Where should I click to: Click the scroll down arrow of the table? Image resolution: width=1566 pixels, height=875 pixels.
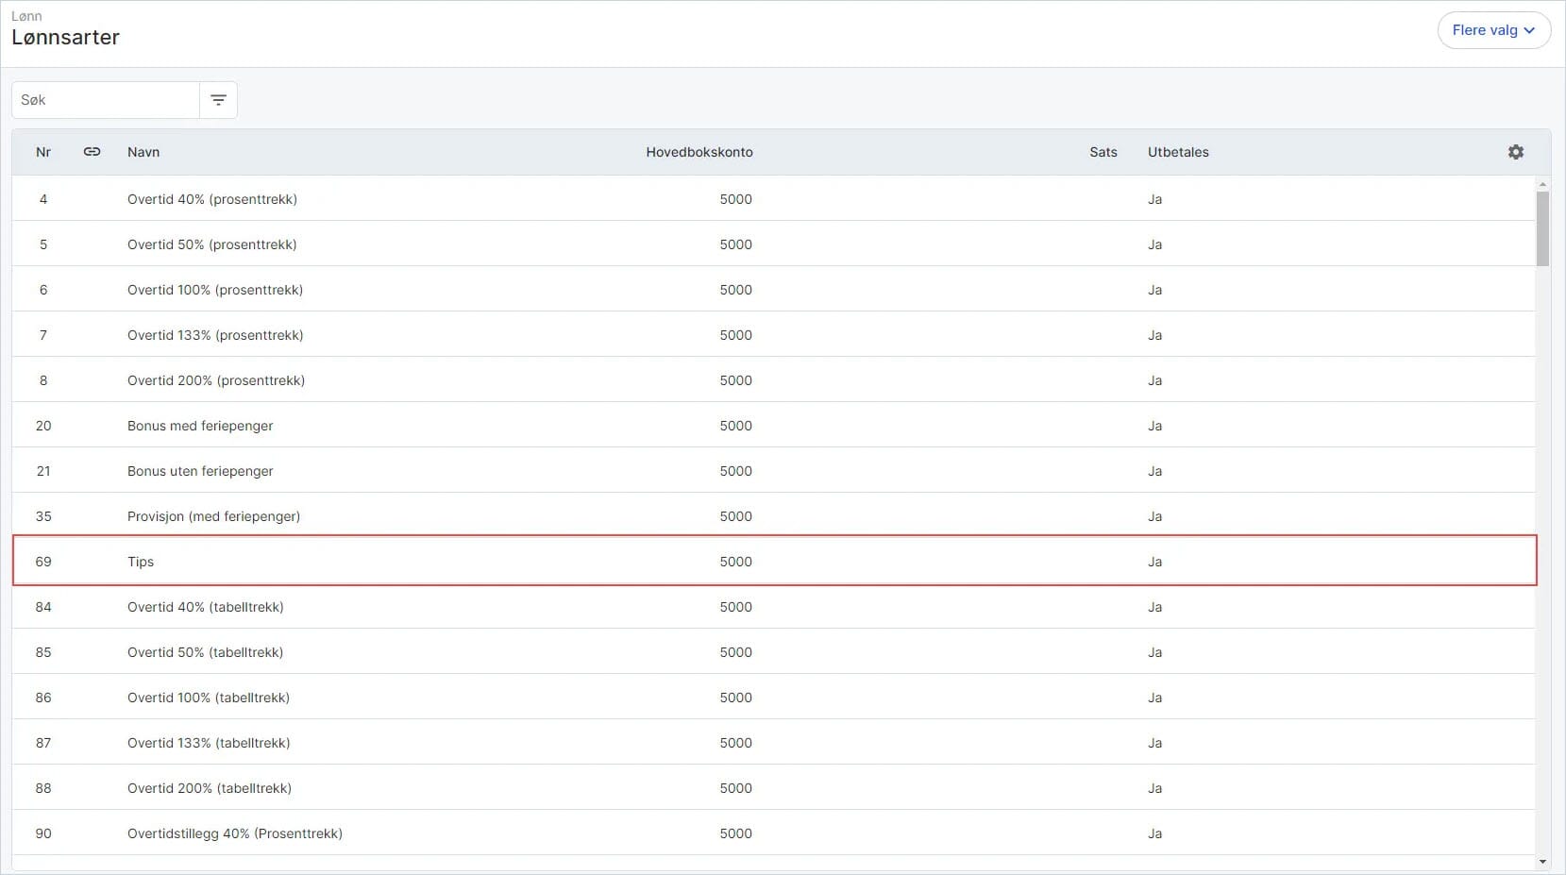pos(1542,862)
